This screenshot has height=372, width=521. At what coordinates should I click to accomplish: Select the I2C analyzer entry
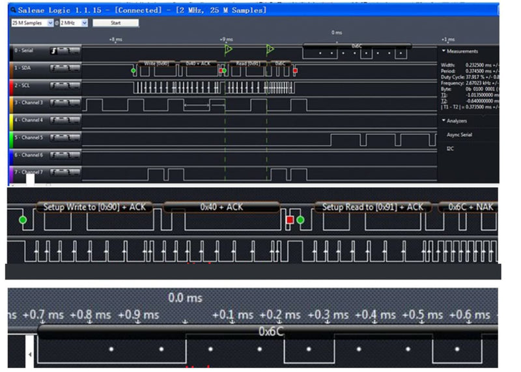coord(450,149)
